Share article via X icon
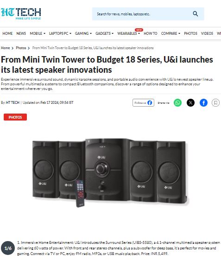 pos(190,103)
